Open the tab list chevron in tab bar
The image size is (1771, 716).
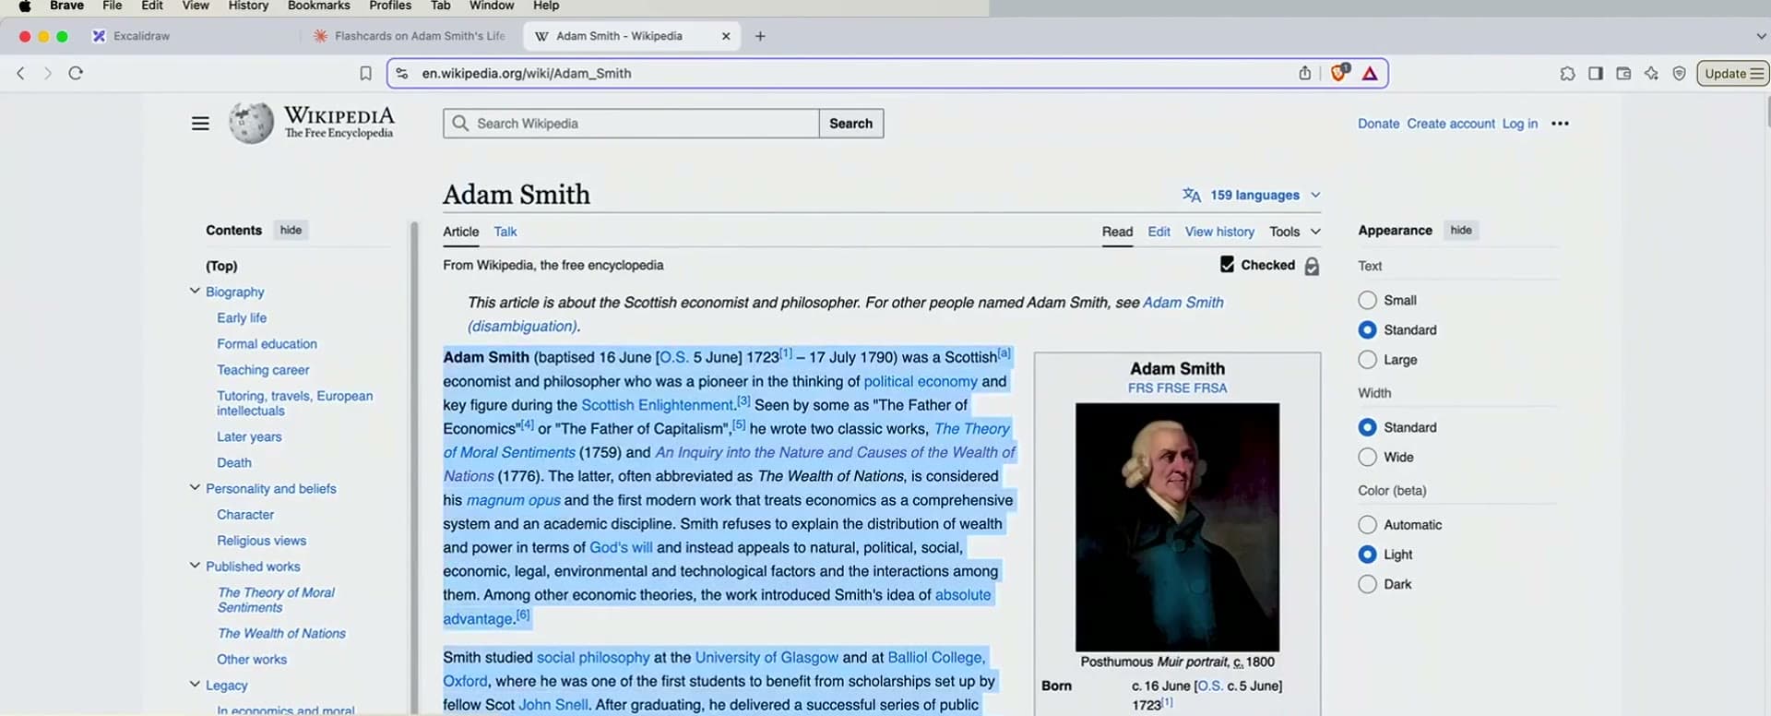(1761, 36)
